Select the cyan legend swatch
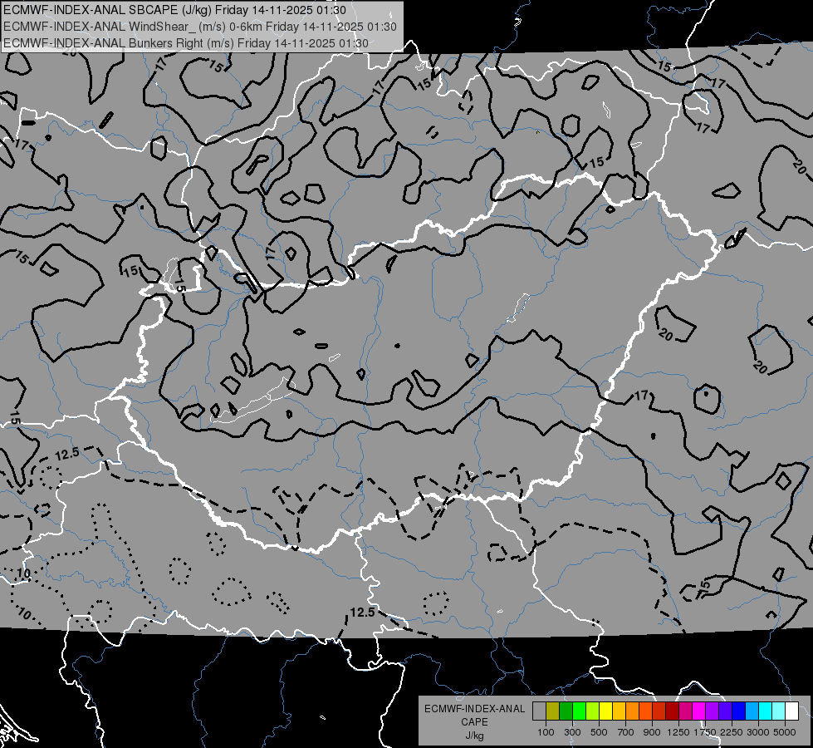Screen dimensions: 813x748 coord(766,711)
